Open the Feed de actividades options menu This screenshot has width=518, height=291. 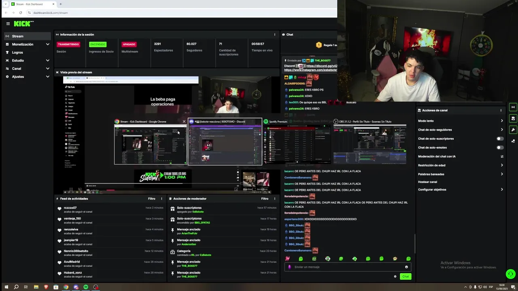click(161, 199)
